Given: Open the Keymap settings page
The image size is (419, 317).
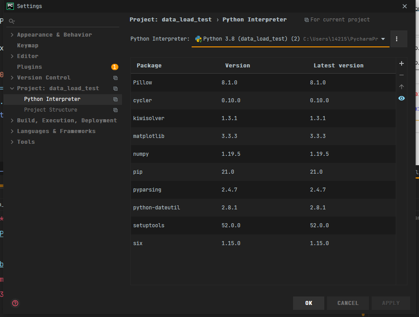Looking at the screenshot, I should (x=28, y=46).
